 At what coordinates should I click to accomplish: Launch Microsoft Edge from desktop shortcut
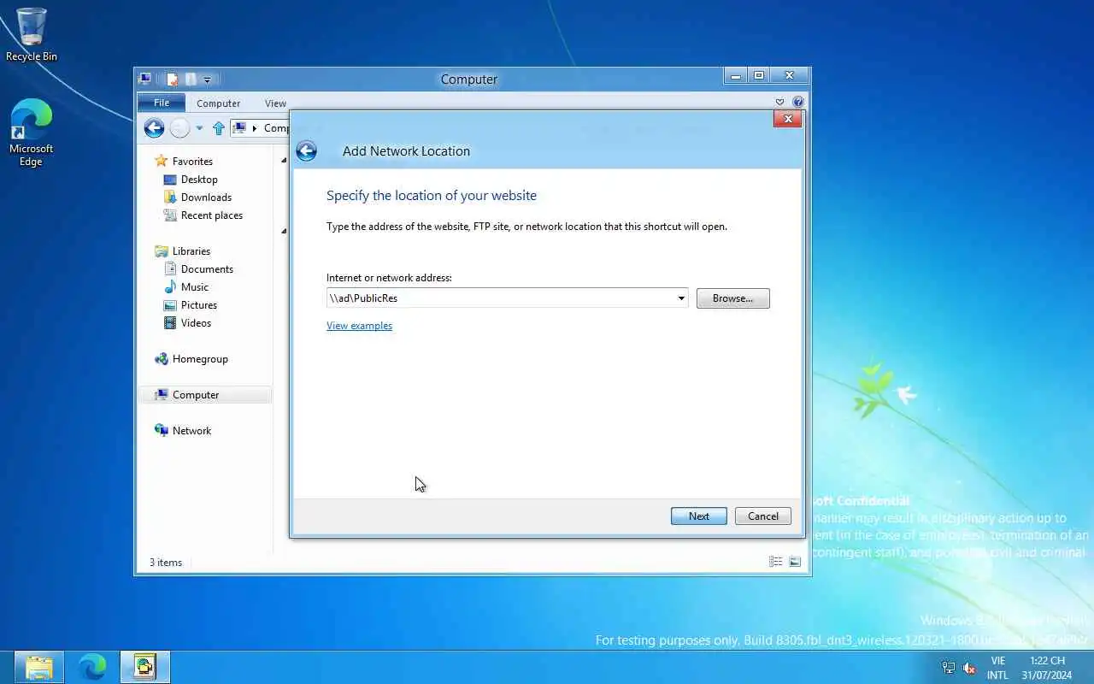point(32,133)
